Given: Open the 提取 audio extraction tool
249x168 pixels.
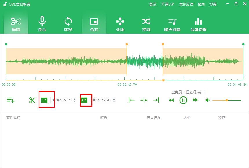Looking at the screenshot, I should click(146, 23).
